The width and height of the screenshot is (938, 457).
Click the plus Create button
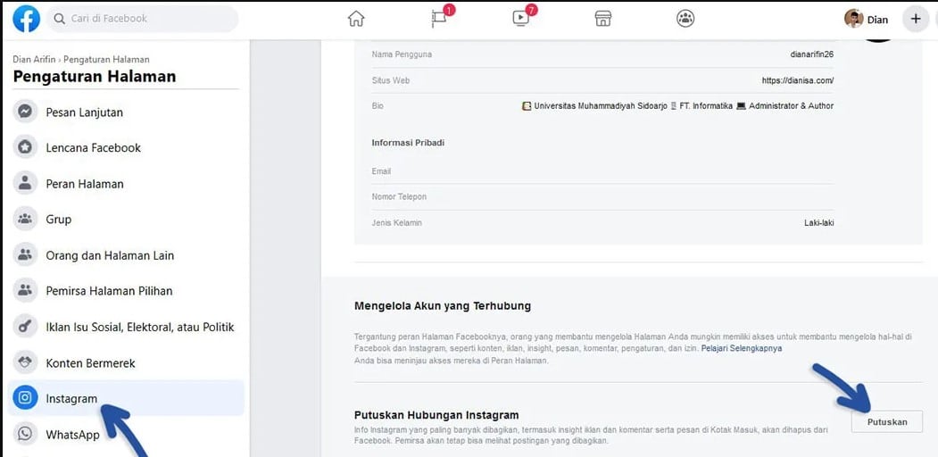916,19
